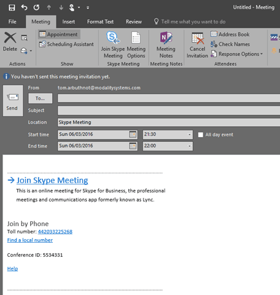Click toll number 442033225268 link
This screenshot has width=280, height=295.
[x=55, y=232]
